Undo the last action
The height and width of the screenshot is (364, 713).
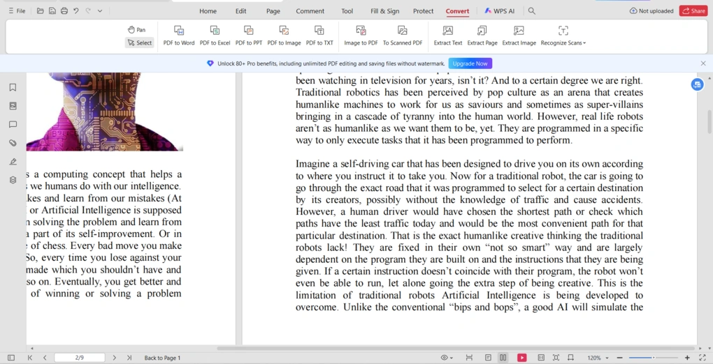point(76,11)
